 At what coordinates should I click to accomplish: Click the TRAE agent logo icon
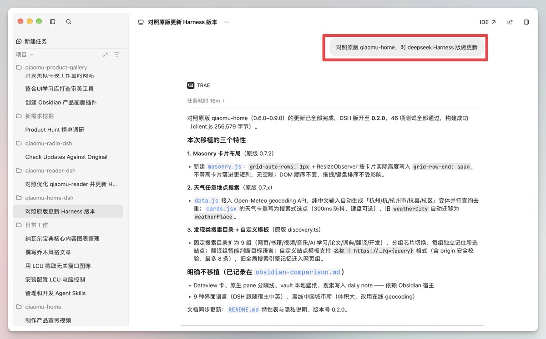[191, 85]
